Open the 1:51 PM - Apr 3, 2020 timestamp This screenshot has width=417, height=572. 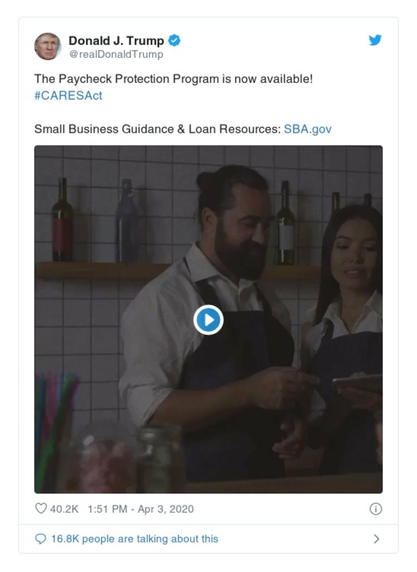pos(140,509)
